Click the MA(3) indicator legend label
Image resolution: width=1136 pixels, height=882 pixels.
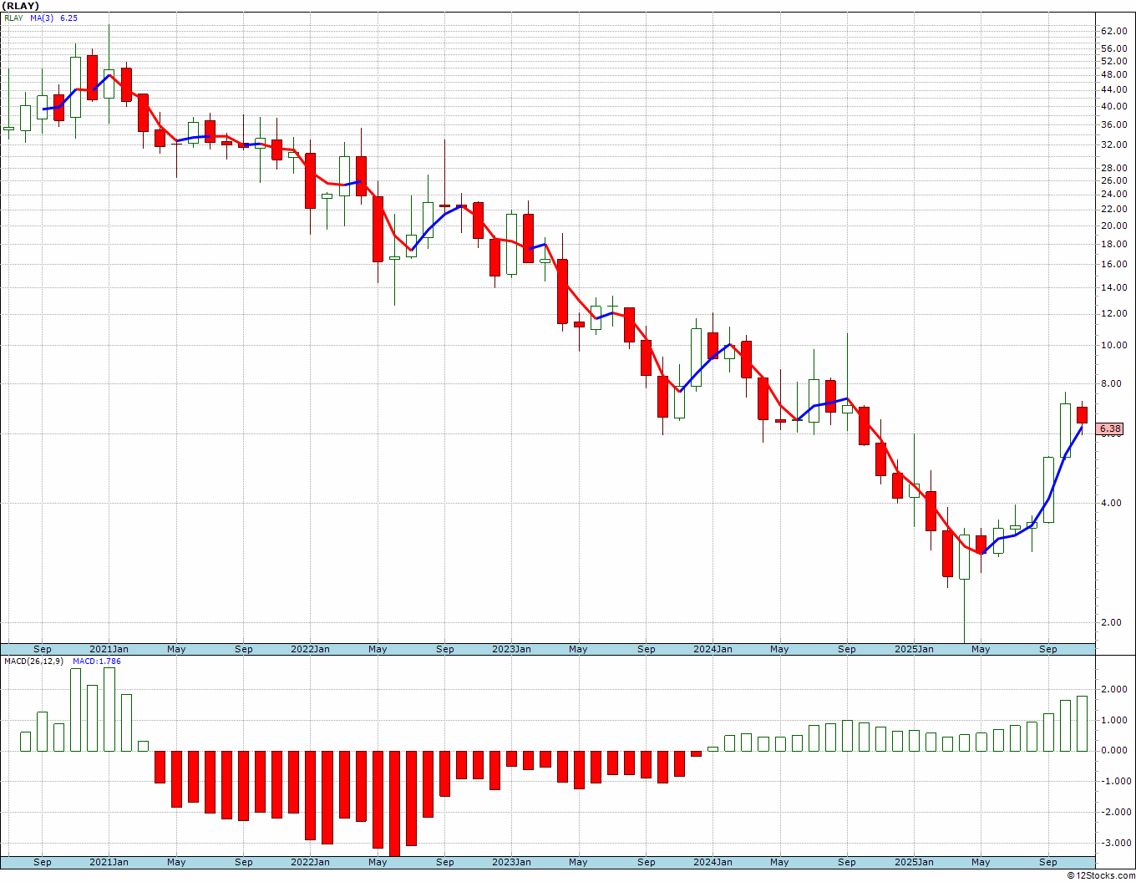pyautogui.click(x=42, y=18)
